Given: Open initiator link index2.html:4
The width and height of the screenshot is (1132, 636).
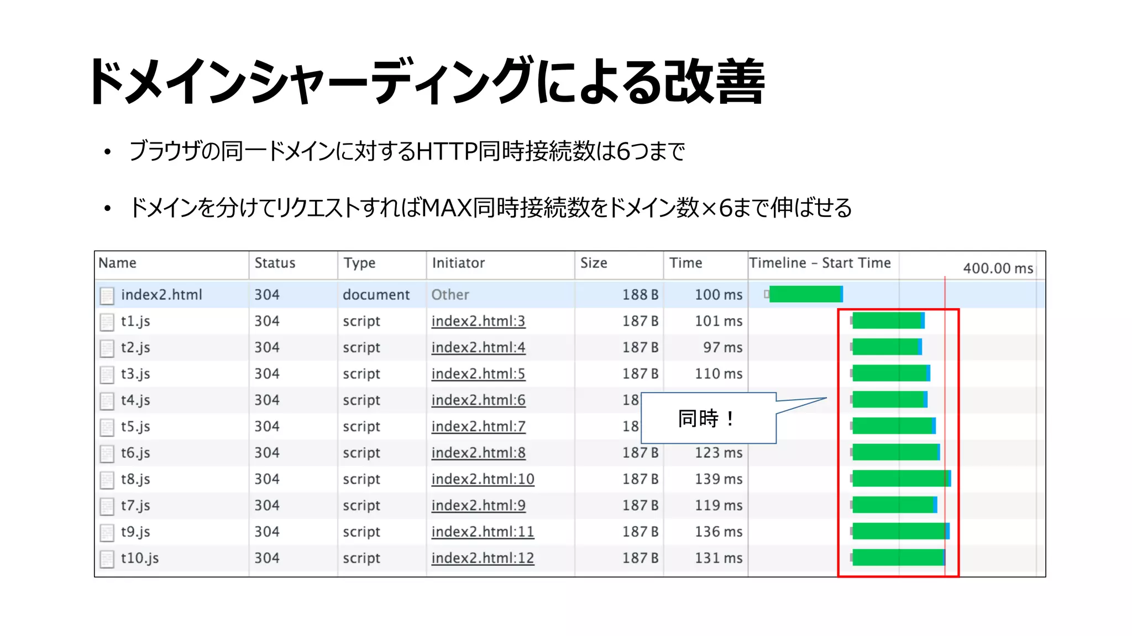Looking at the screenshot, I should pyautogui.click(x=478, y=347).
